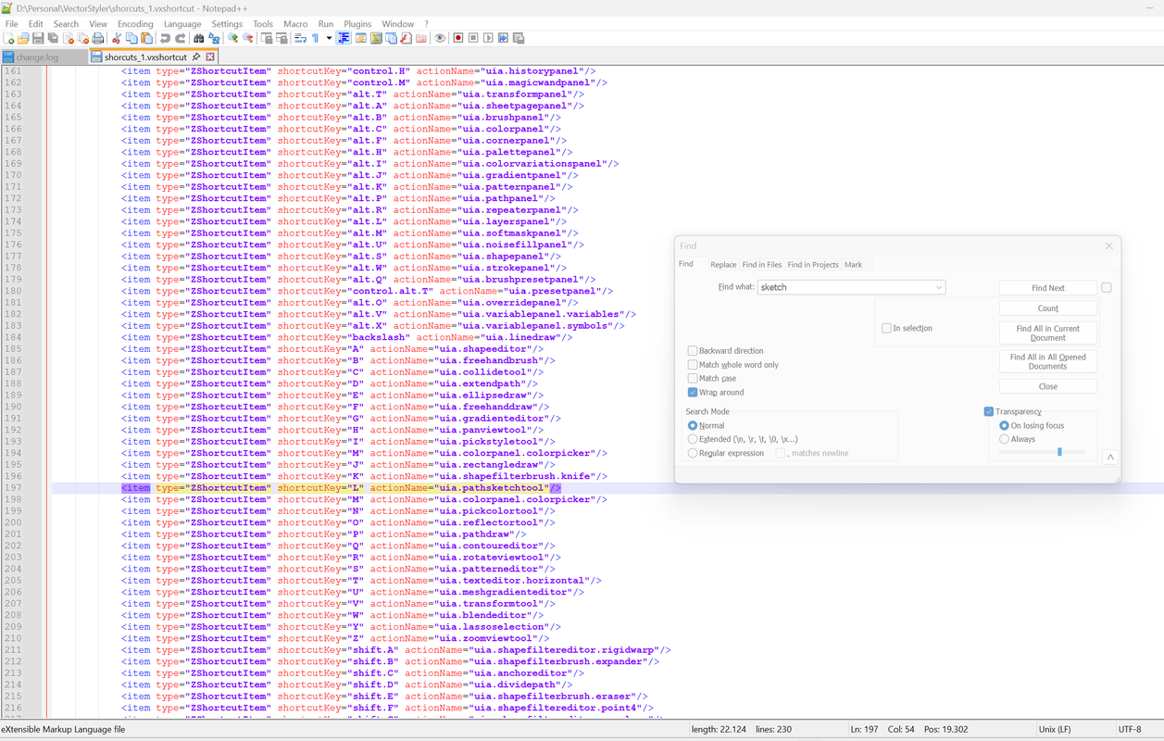Image resolution: width=1164 pixels, height=741 pixels.
Task: Toggle synchronized horizontal scrolling icon
Action: tap(281, 38)
